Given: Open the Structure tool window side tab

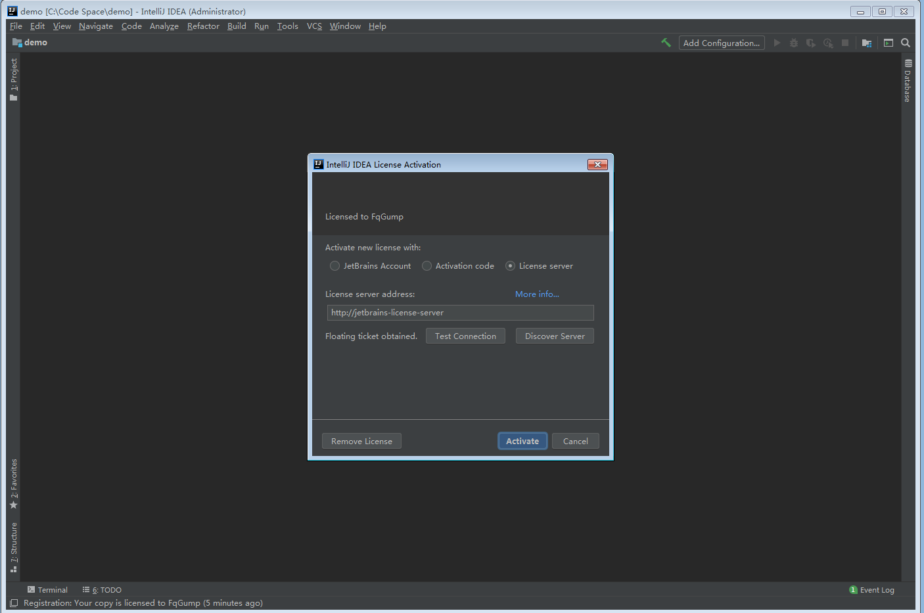Looking at the screenshot, I should 14,547.
